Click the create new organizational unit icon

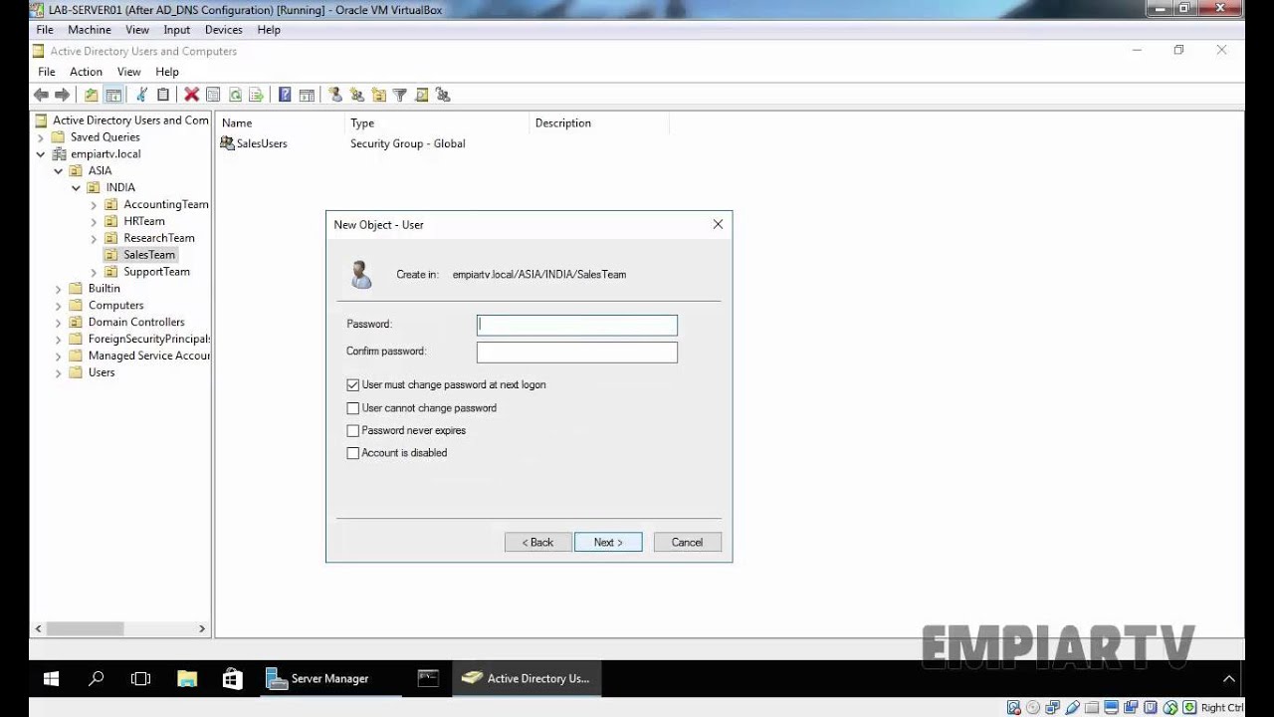379,95
